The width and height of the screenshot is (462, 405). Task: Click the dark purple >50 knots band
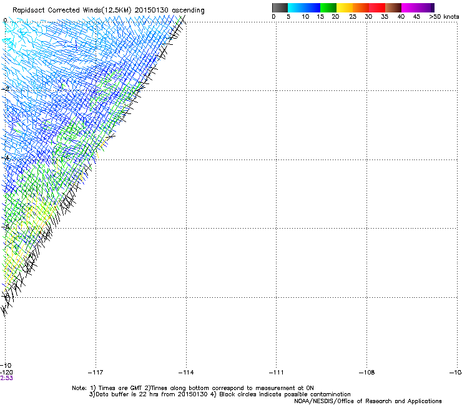433,7
